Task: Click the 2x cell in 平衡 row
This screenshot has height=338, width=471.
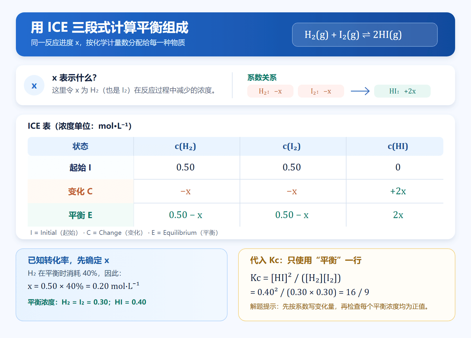Action: tap(395, 215)
